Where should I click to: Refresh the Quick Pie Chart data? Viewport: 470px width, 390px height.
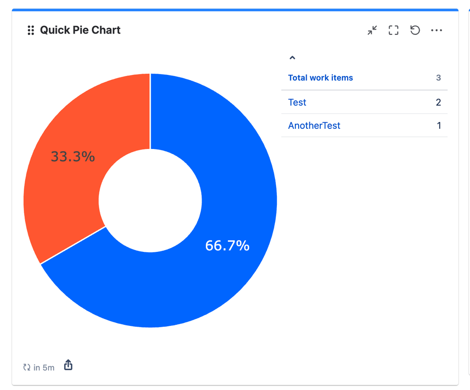point(415,30)
